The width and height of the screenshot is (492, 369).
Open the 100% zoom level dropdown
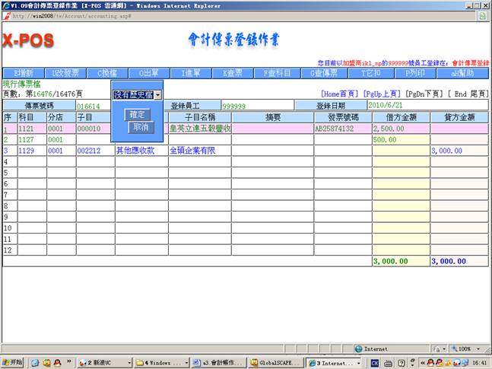click(x=465, y=348)
